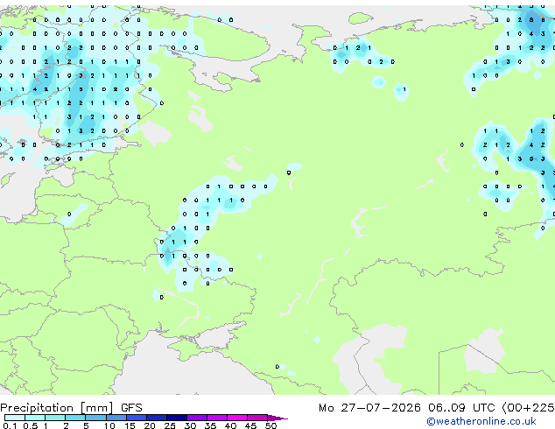Screen dimensions: 555x429
Task: Click the '35' legend value label
Action: (210, 425)
